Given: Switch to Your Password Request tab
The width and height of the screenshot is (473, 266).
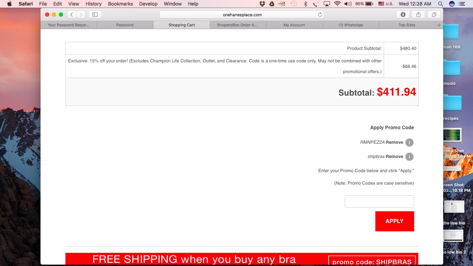Looking at the screenshot, I should pyautogui.click(x=69, y=25).
